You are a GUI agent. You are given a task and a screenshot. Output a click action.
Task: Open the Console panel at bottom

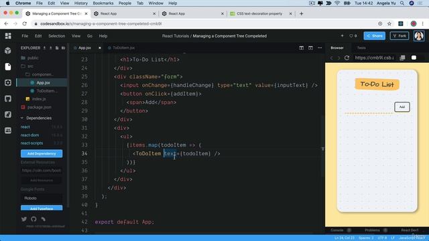pos(337,230)
